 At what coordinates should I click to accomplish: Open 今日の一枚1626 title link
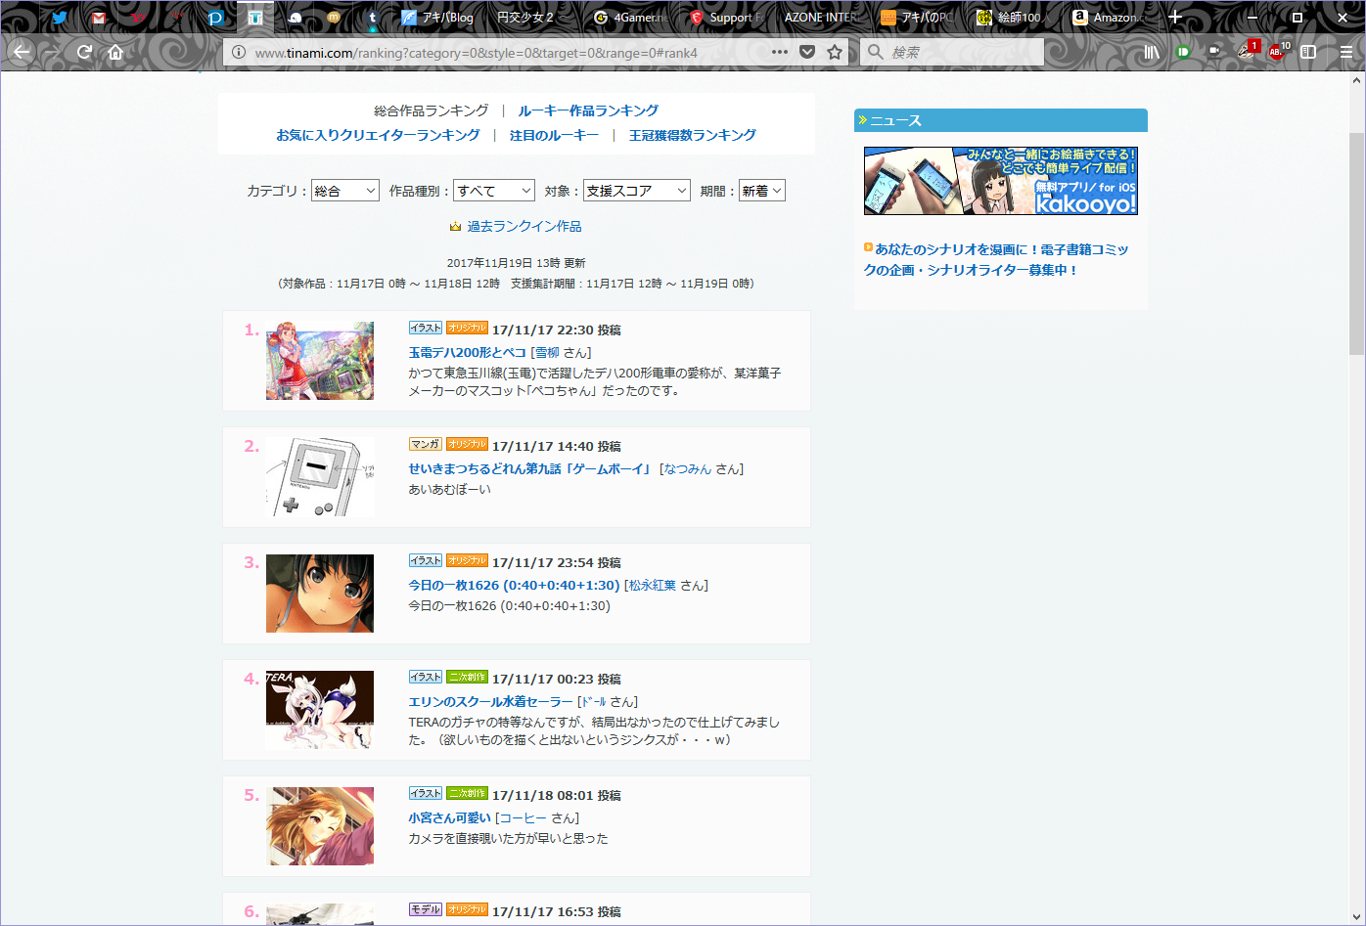click(514, 585)
